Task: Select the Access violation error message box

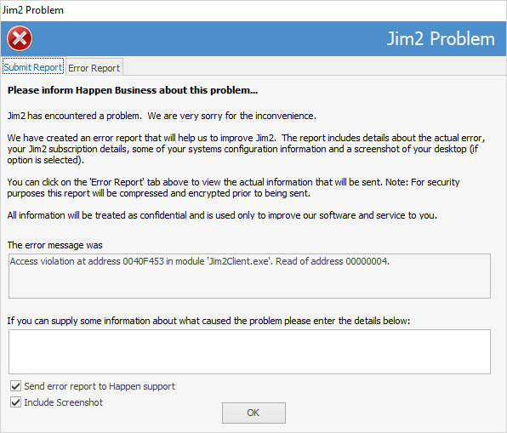Action: pos(249,276)
